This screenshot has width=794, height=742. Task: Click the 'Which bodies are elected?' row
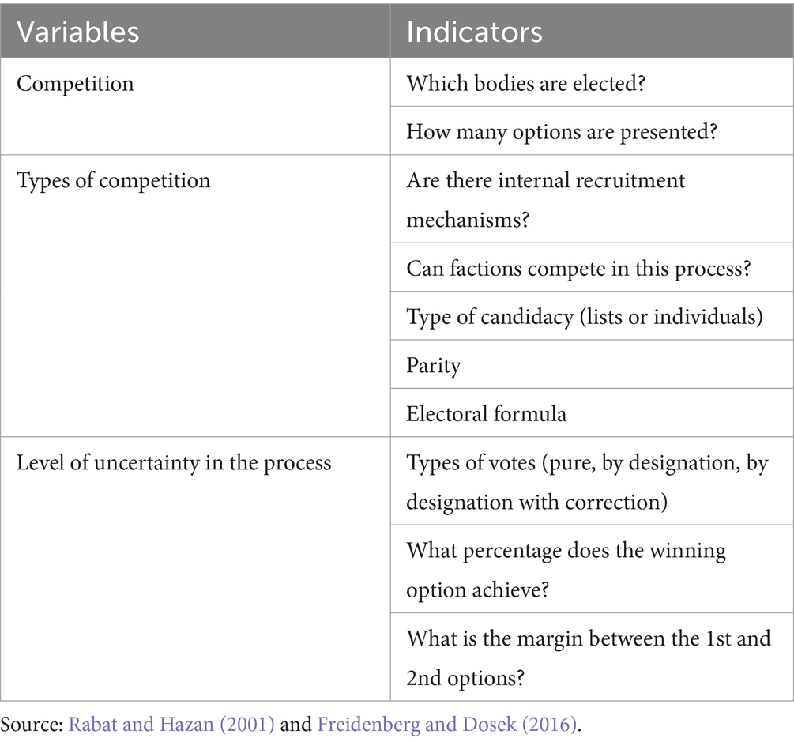(592, 82)
